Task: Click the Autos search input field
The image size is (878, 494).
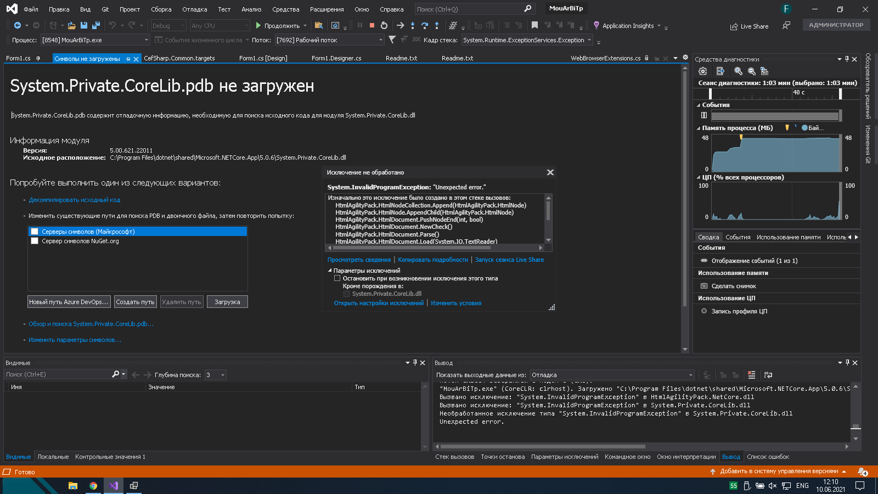Action: 58,374
